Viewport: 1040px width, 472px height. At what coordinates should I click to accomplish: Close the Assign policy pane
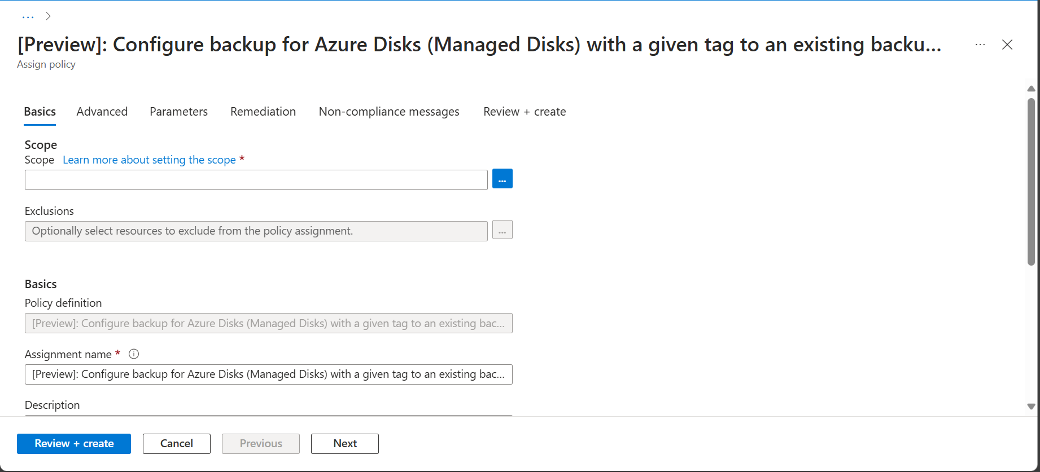point(1007,45)
